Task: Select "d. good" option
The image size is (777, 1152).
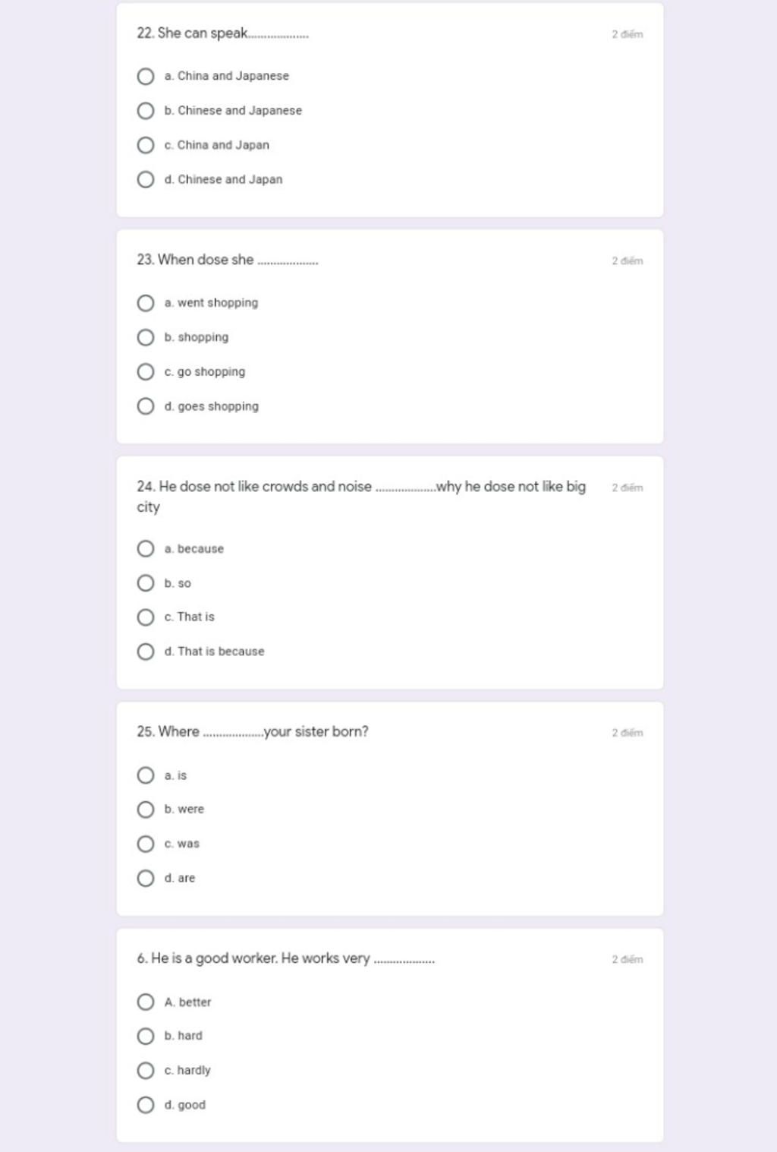Action: 146,1105
